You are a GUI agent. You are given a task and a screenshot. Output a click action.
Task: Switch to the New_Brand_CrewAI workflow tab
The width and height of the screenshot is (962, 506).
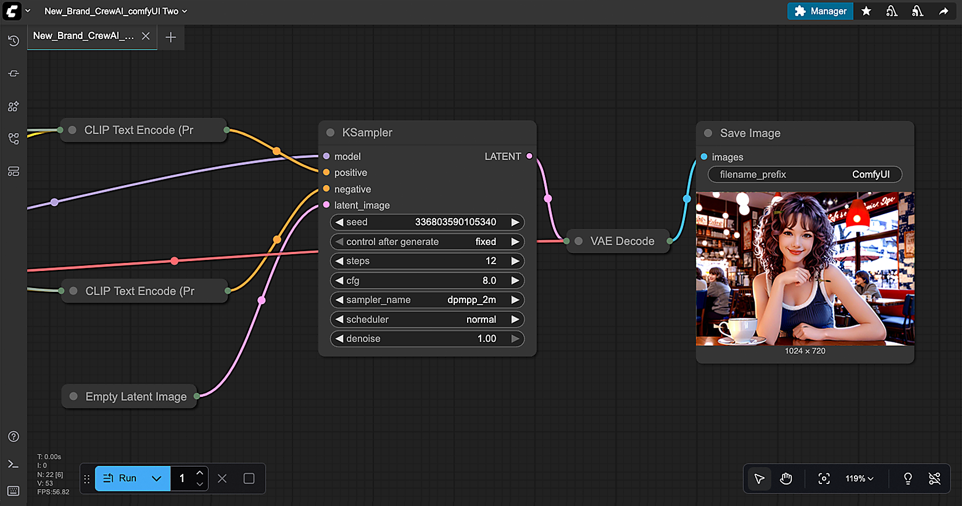click(x=84, y=36)
